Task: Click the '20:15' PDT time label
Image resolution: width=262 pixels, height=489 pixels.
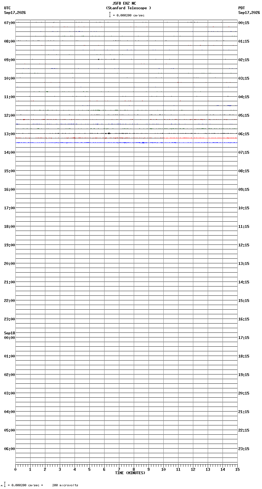Action: coord(244,393)
